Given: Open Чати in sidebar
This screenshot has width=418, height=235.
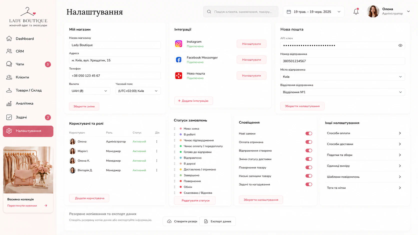Looking at the screenshot, I should [x=28, y=64].
